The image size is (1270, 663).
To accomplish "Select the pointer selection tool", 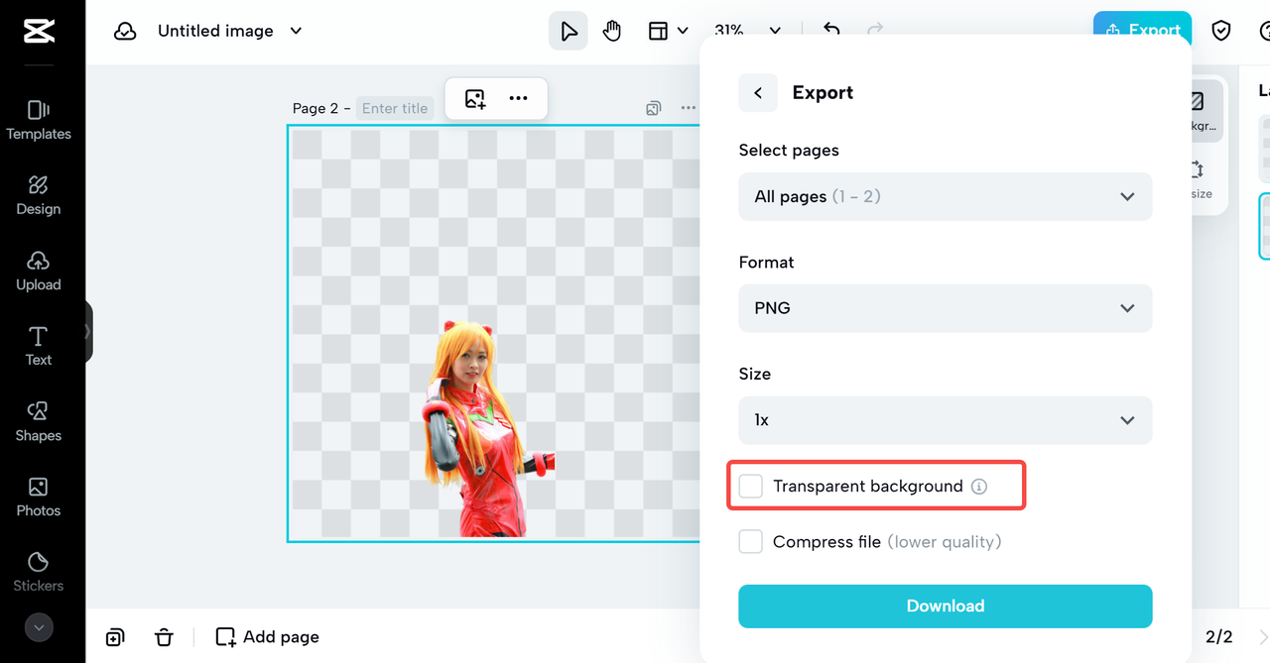I will [x=569, y=31].
